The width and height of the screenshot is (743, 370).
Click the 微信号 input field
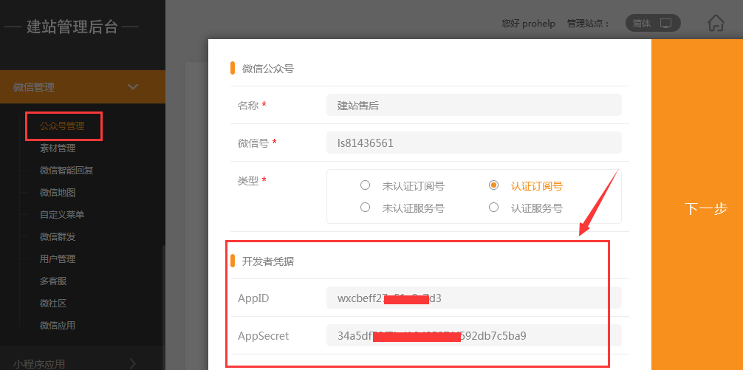click(x=473, y=143)
